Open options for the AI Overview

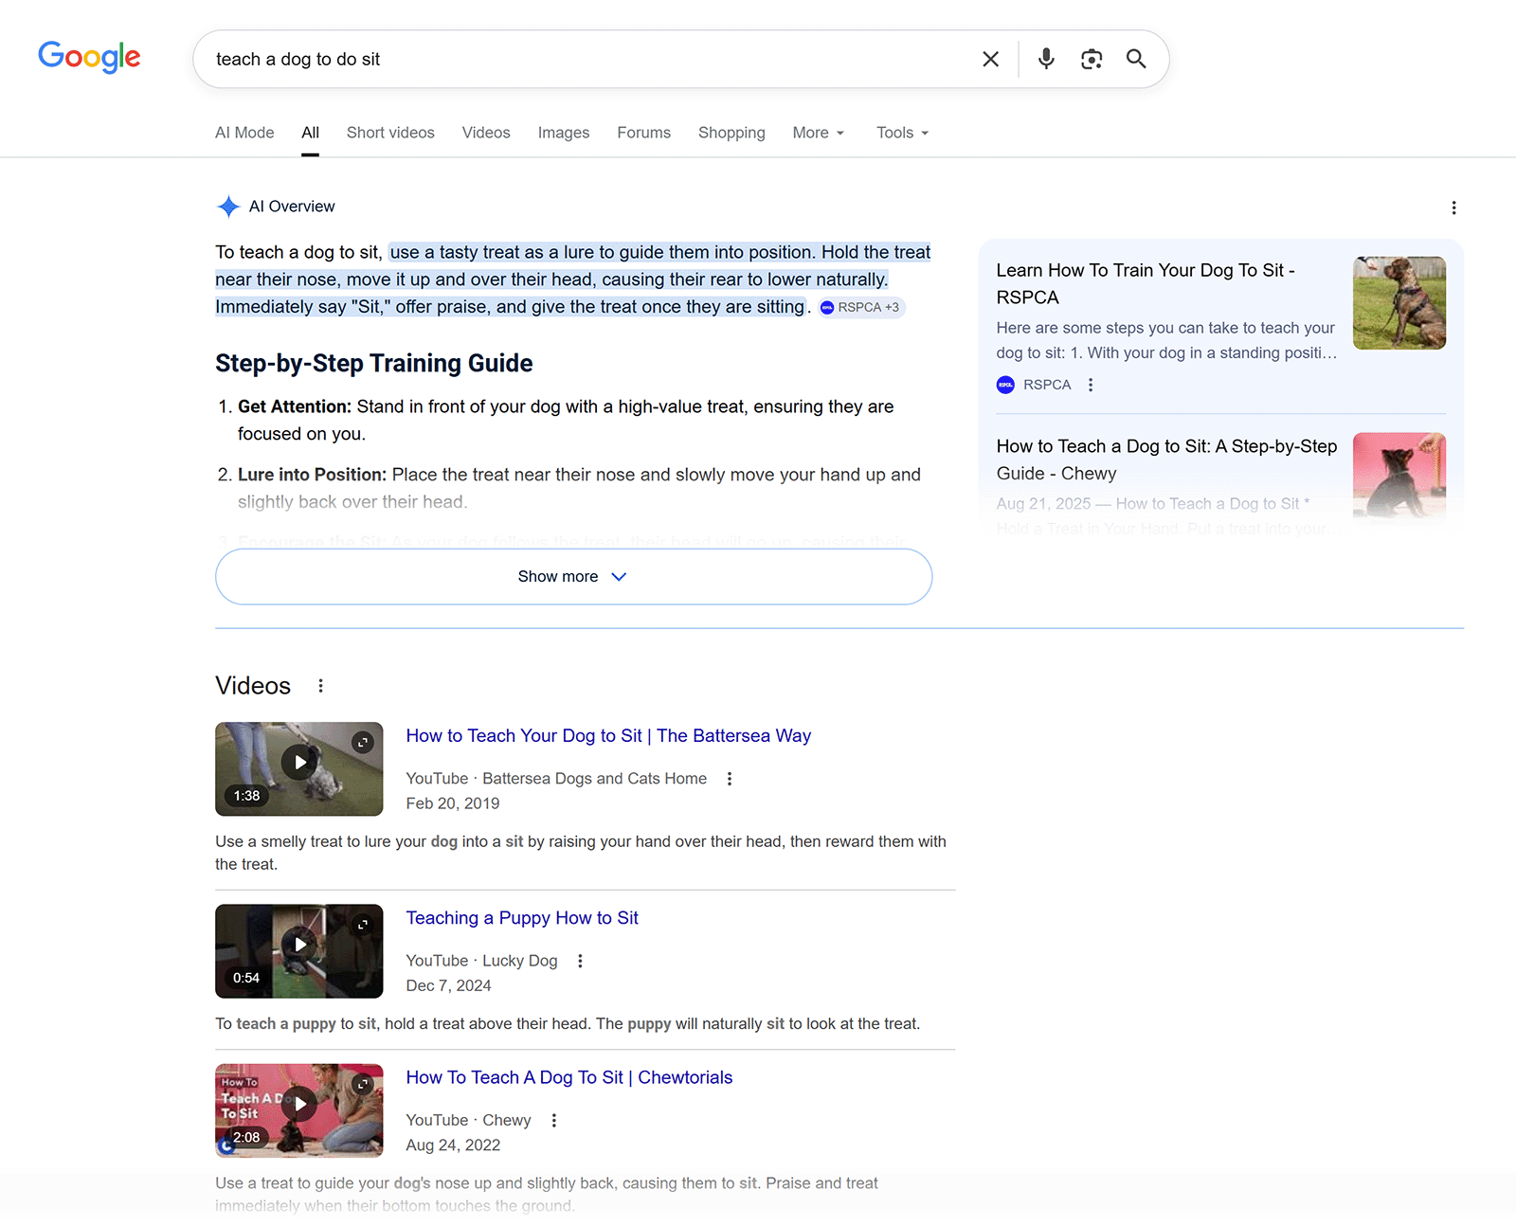1453,207
